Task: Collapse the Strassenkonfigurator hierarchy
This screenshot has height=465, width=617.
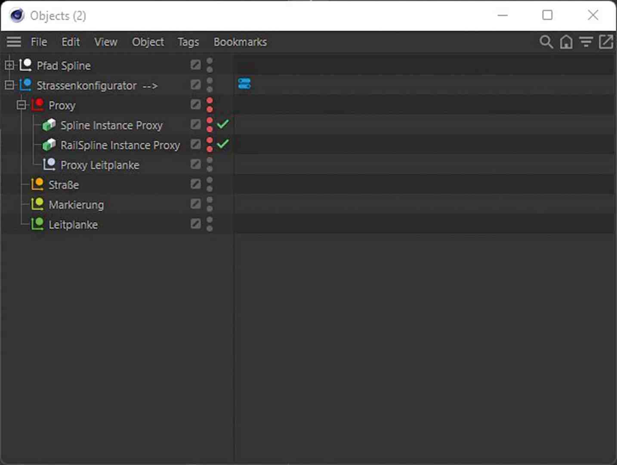Action: pos(9,85)
